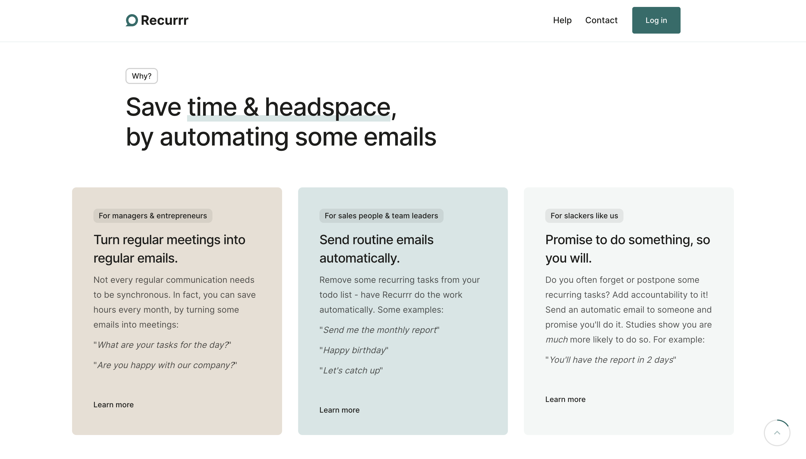The width and height of the screenshot is (806, 459).
Task: Open Learn more in sales people card
Action: coord(339,410)
